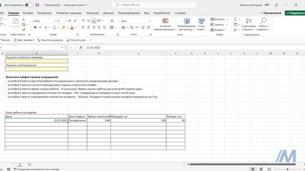The height and width of the screenshot is (171, 305).
Task: Open the Формат cells dropdown
Action: pos(218,30)
